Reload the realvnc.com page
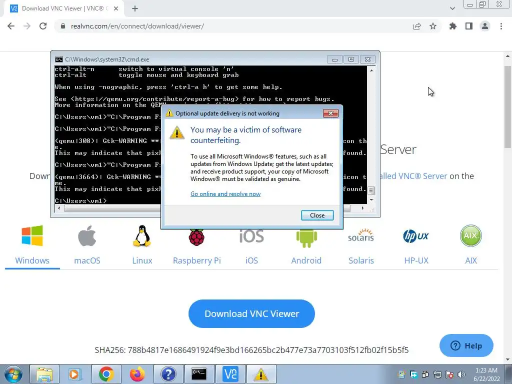The width and height of the screenshot is (512, 384). coord(43,26)
